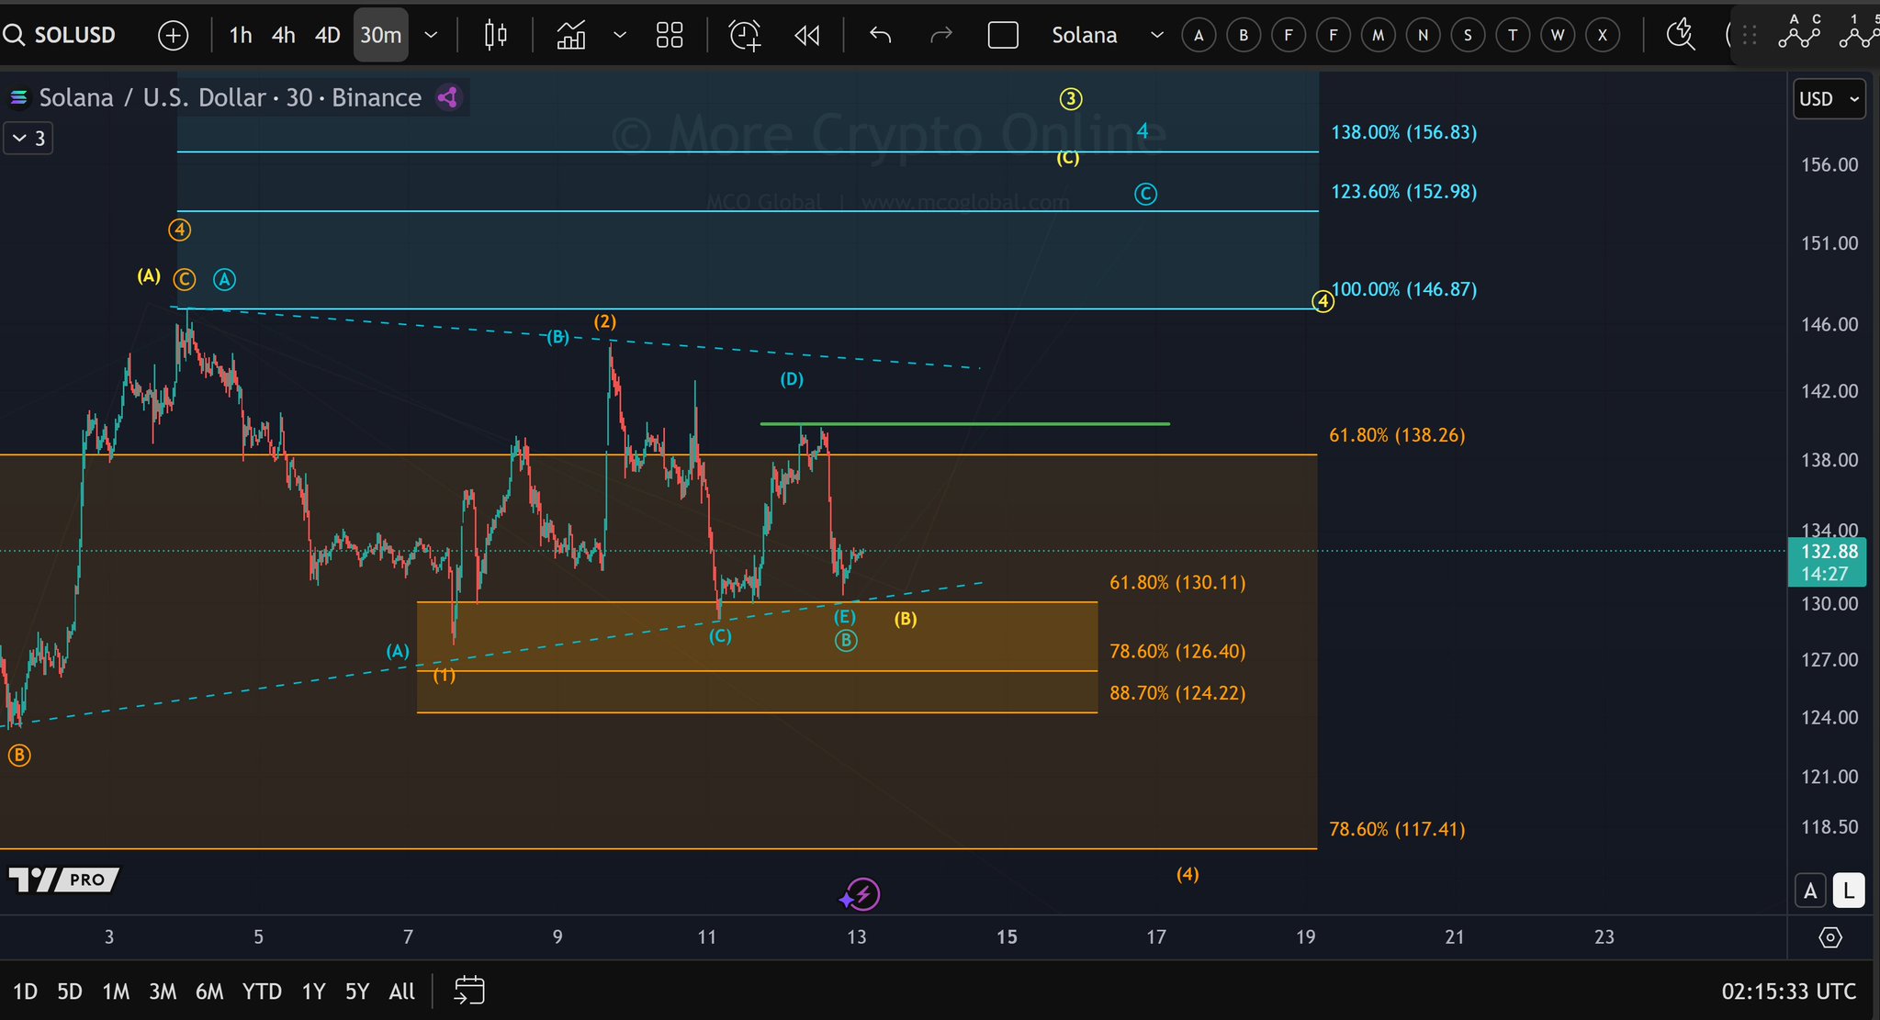Viewport: 1880px width, 1020px height.
Task: Undo the last chart action
Action: tap(880, 35)
